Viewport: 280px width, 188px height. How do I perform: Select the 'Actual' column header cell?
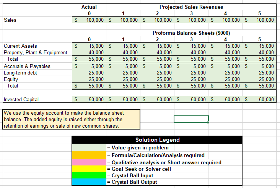coord(89,7)
